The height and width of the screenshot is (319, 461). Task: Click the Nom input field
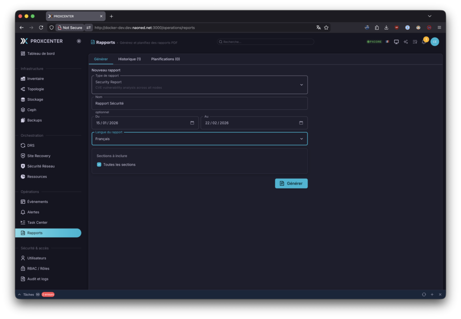[x=199, y=103]
